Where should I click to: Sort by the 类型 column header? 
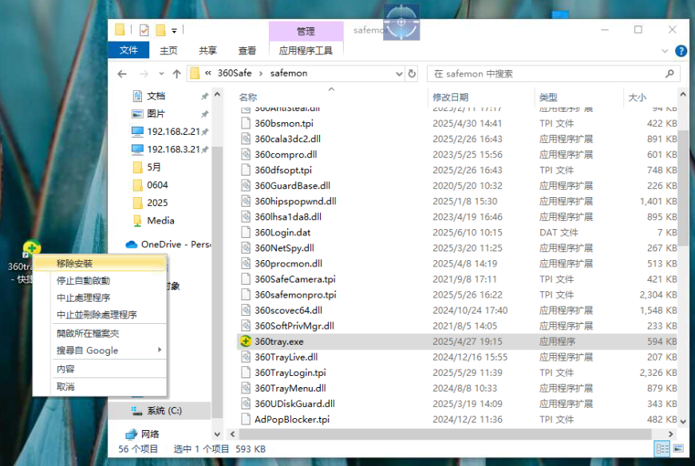548,97
